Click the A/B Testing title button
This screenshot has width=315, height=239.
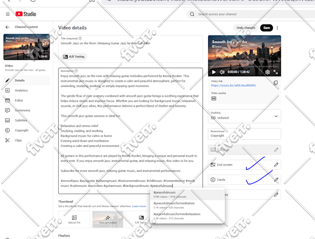[x=74, y=57]
